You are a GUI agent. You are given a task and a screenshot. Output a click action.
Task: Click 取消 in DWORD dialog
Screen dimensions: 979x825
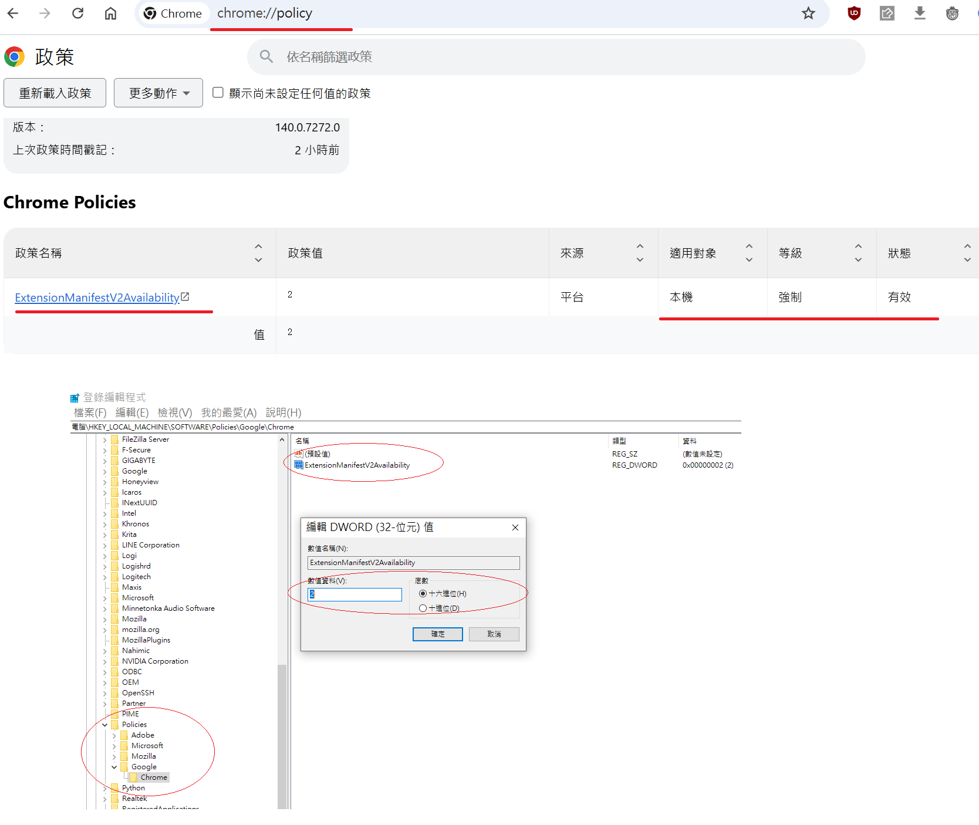coord(494,634)
